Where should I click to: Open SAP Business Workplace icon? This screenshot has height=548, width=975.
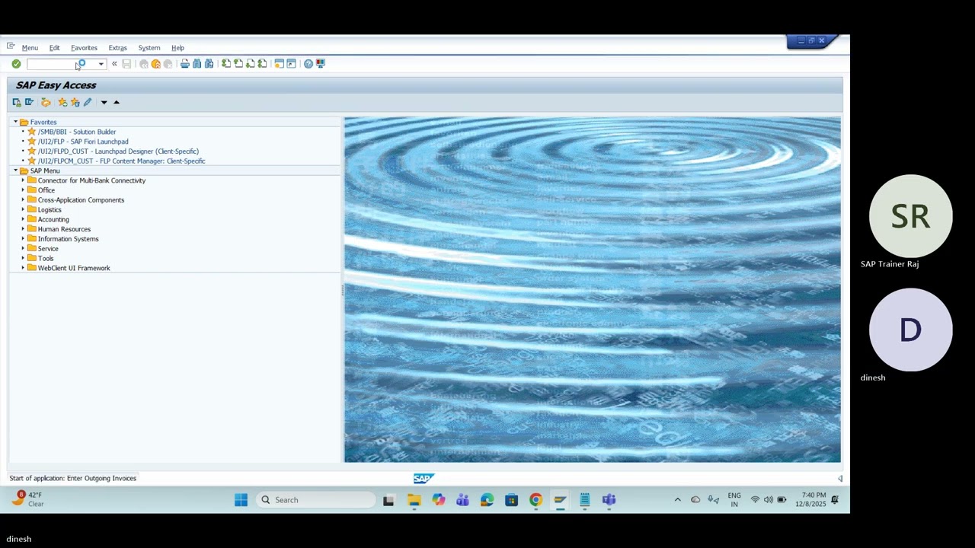(x=46, y=102)
